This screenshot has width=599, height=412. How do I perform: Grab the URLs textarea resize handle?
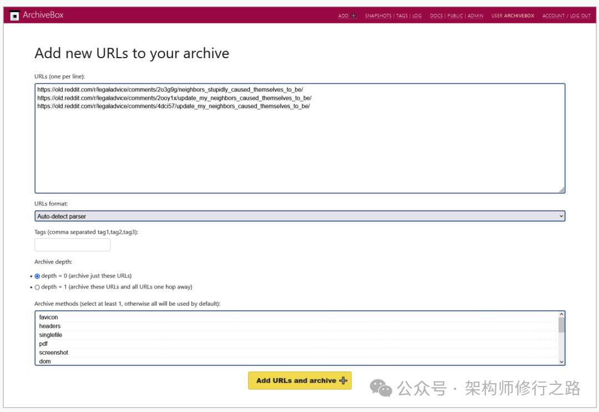pyautogui.click(x=561, y=189)
